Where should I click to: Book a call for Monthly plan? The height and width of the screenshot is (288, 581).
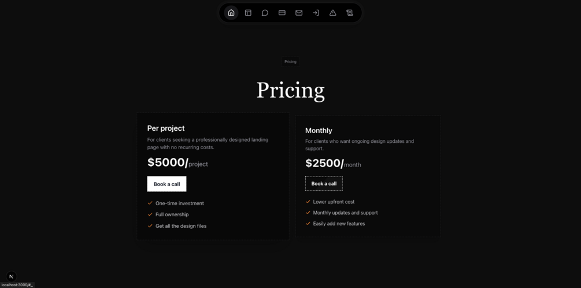point(324,183)
